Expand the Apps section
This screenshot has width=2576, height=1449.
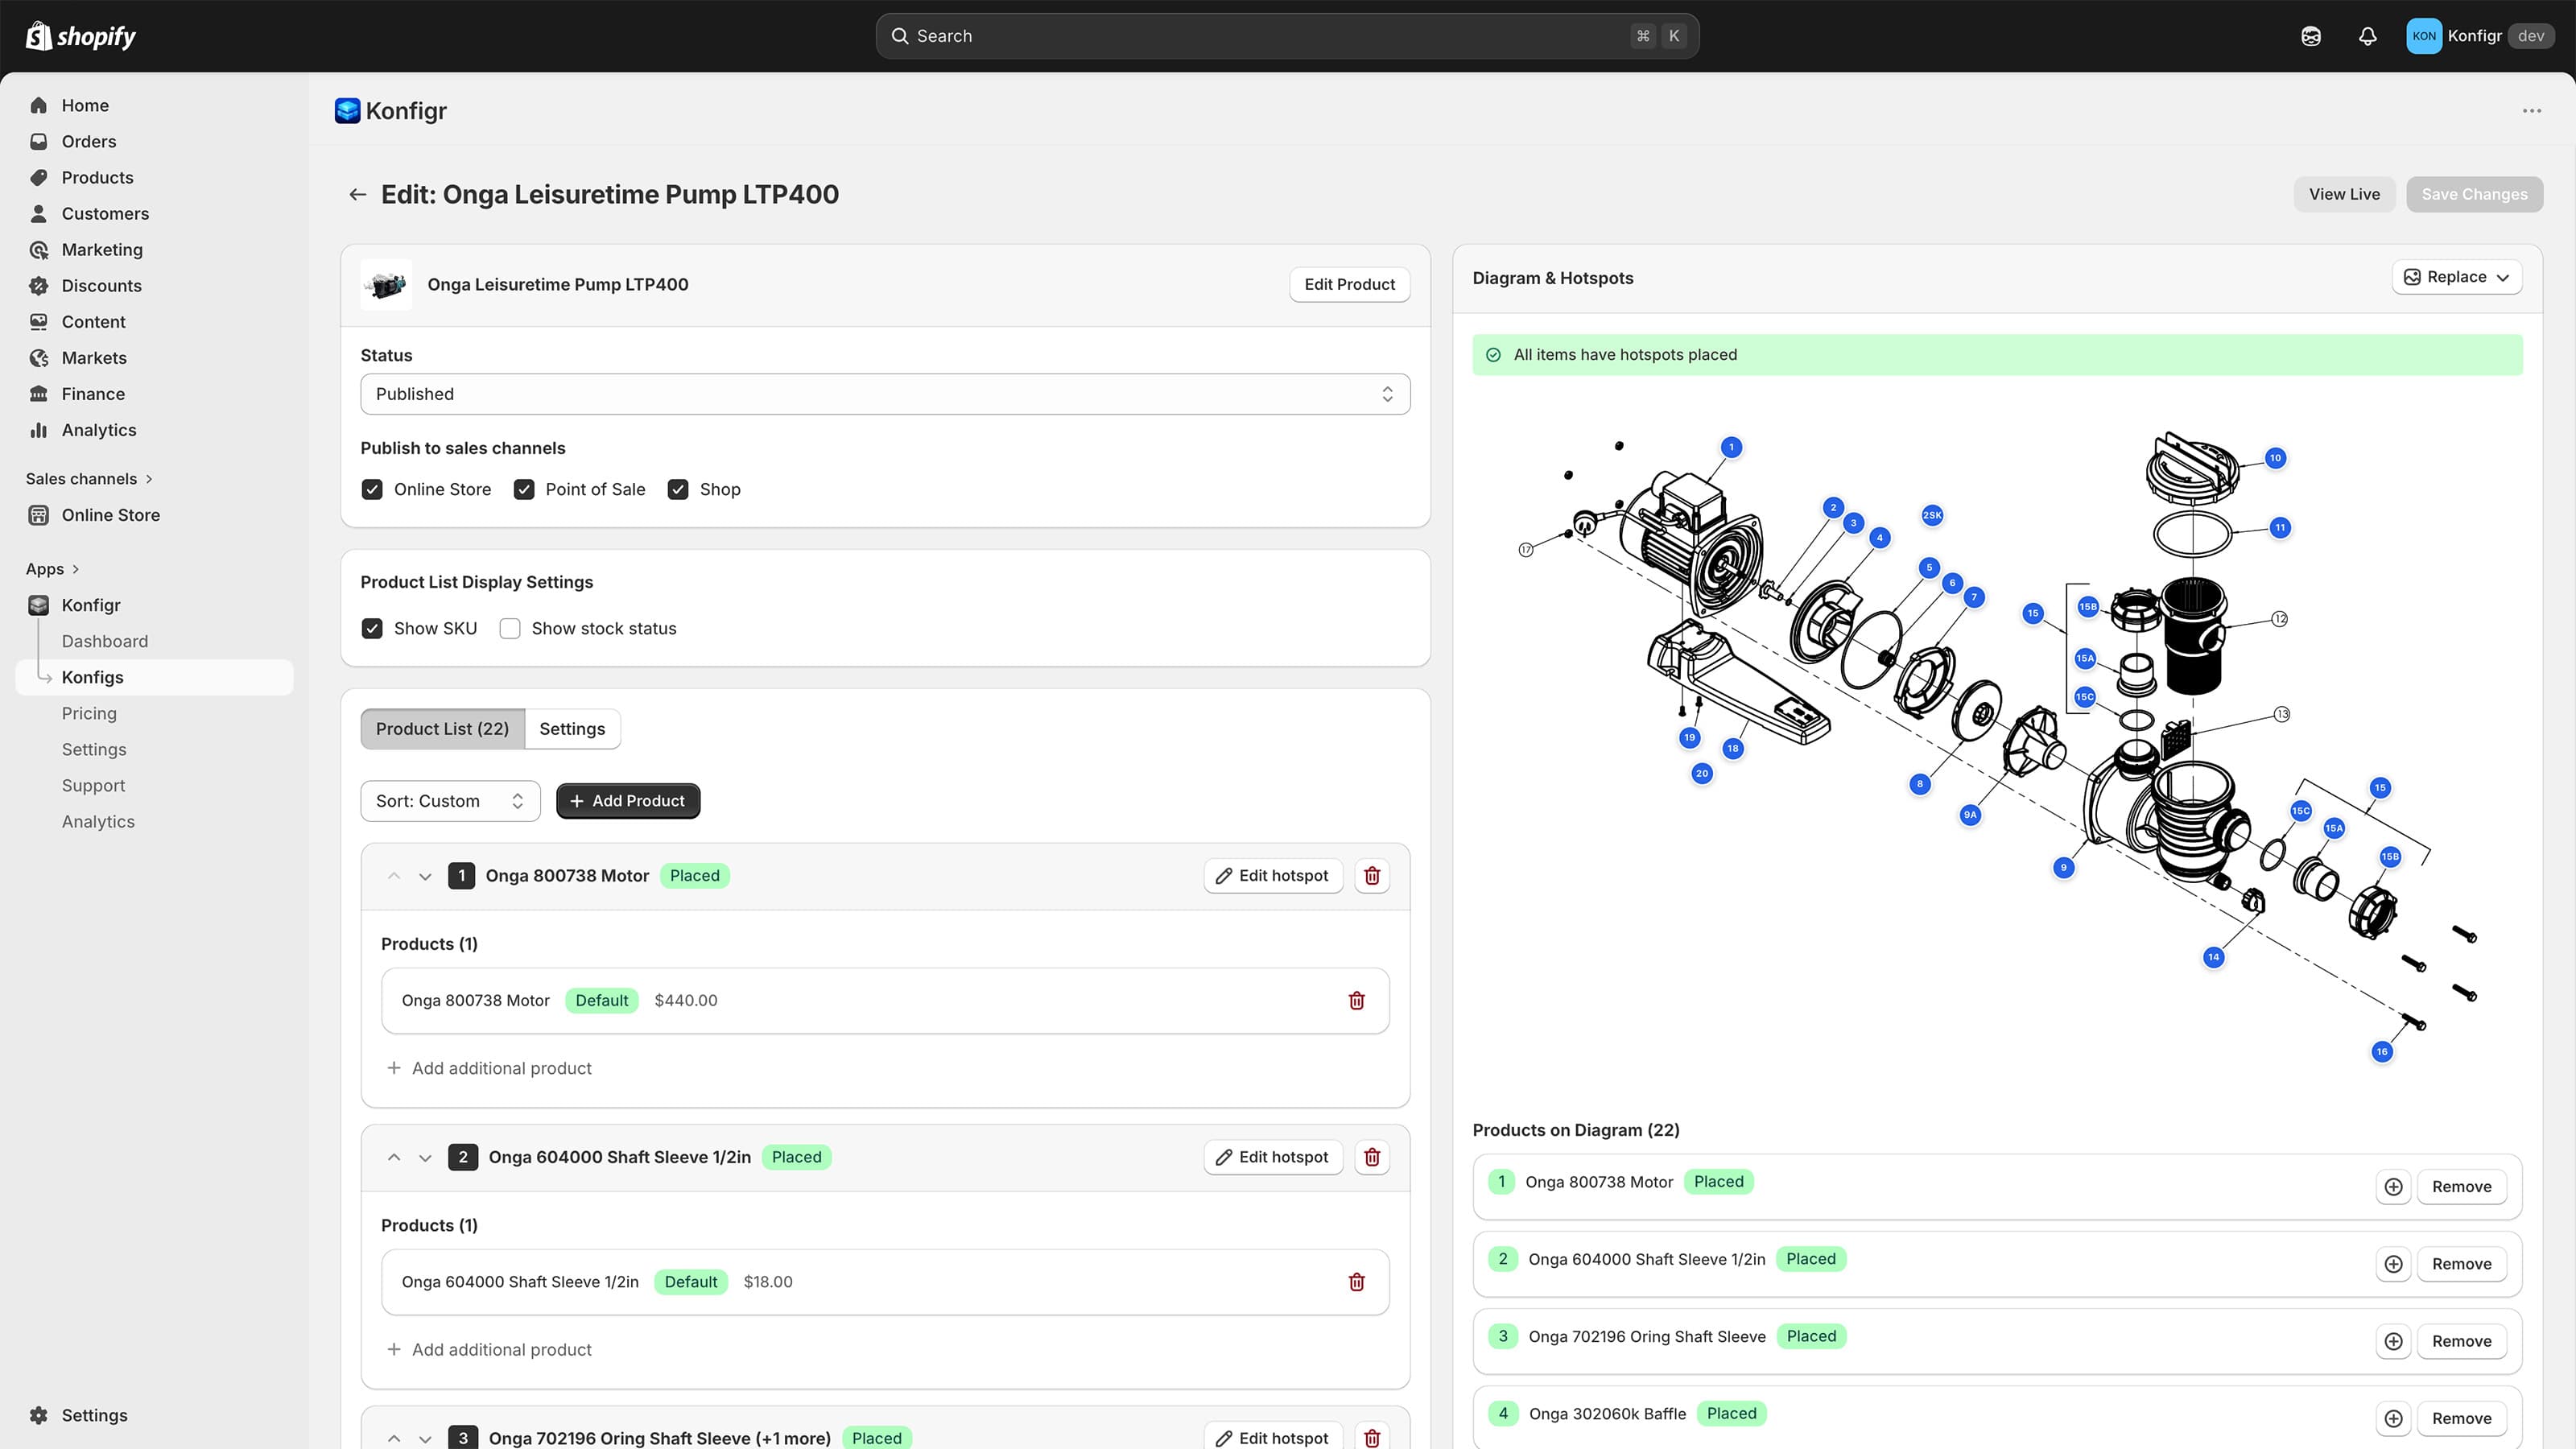click(x=52, y=569)
